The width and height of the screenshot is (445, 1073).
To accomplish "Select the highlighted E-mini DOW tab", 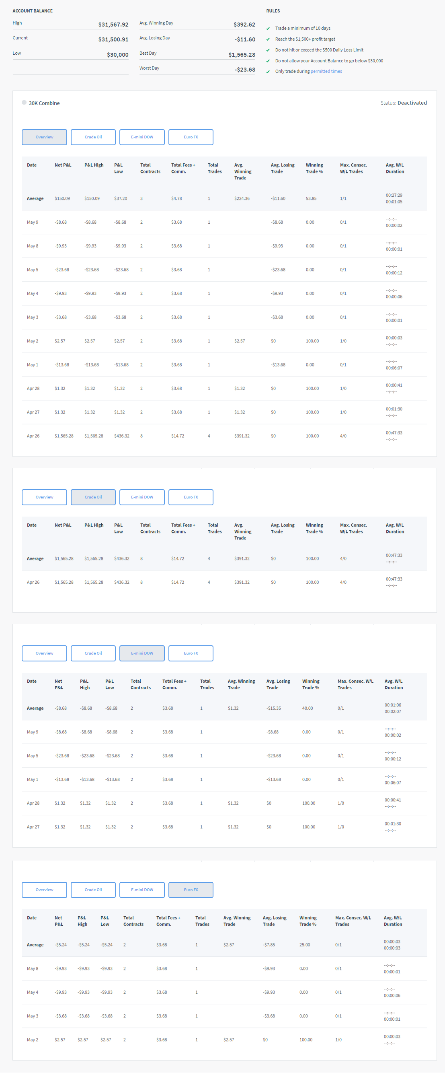I will (x=142, y=653).
